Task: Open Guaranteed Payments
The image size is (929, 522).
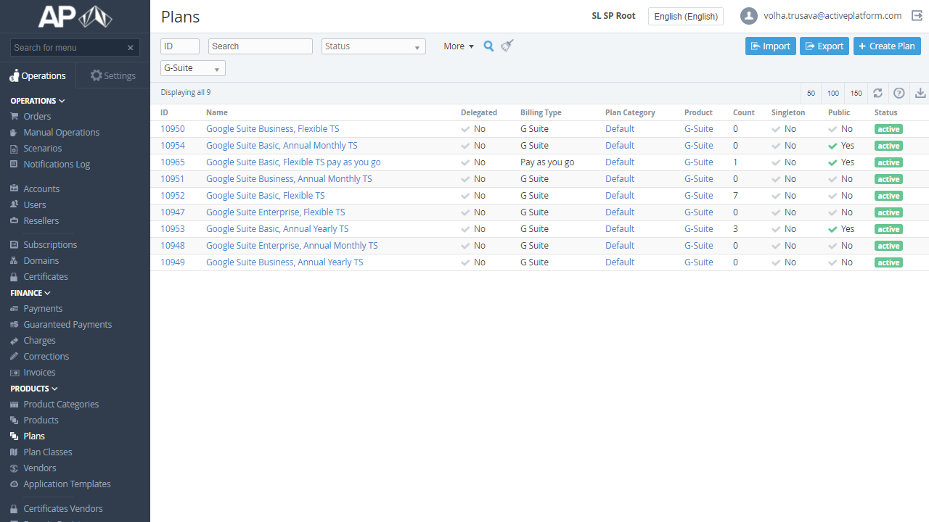Action: (67, 324)
